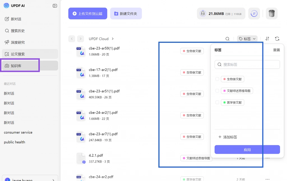Viewport: 287px width, 181px height.
Task: Click the sync transfer circular icon
Action: 254,13
